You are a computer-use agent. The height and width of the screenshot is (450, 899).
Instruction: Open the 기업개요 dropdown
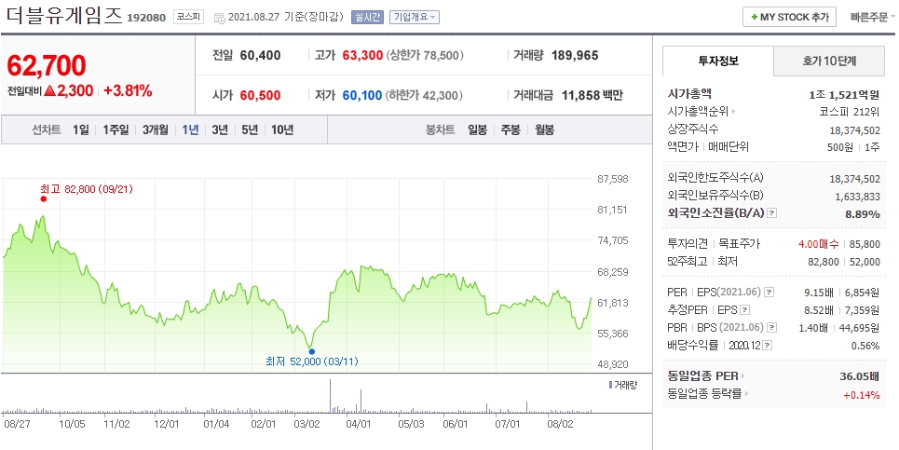coord(414,17)
